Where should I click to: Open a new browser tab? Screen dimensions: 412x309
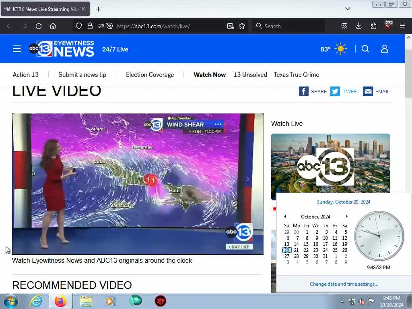point(98,9)
